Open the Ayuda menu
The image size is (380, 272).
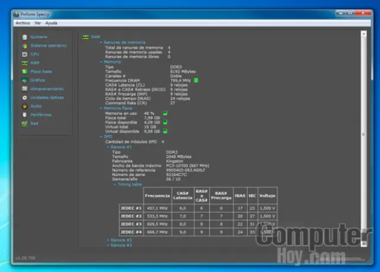52,23
